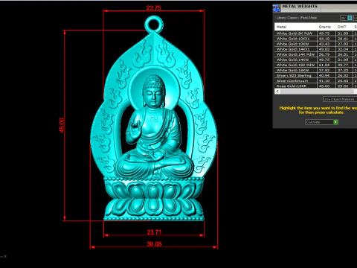Select the White Gold:14KW row

(x=315, y=60)
